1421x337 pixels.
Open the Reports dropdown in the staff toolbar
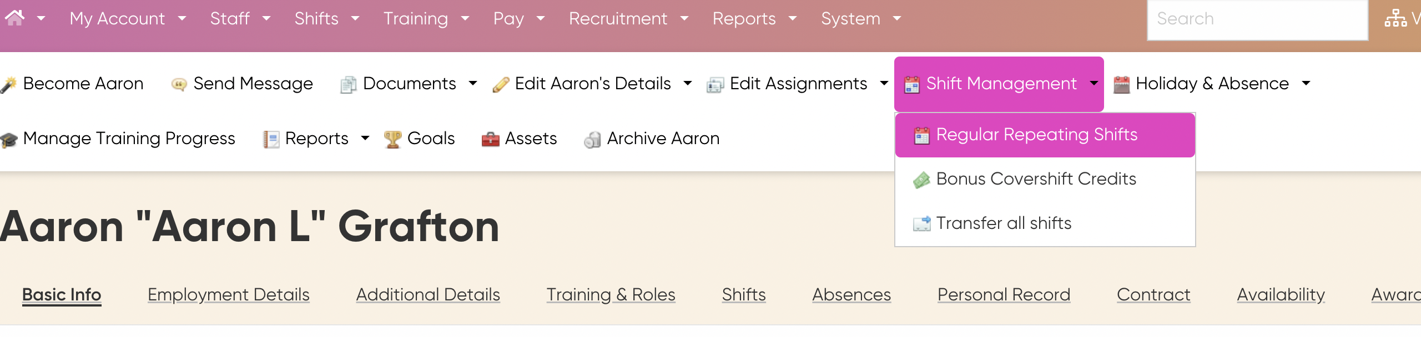(x=365, y=139)
